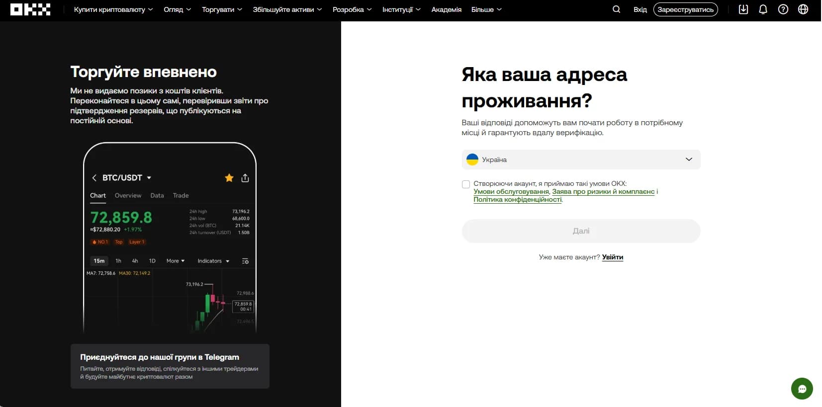Viewport: 822px width, 407px height.
Task: Expand the Торгувати menu
Action: pos(222,9)
